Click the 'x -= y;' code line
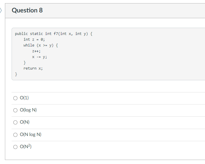The height and width of the screenshot is (164, 205). pos(39,57)
